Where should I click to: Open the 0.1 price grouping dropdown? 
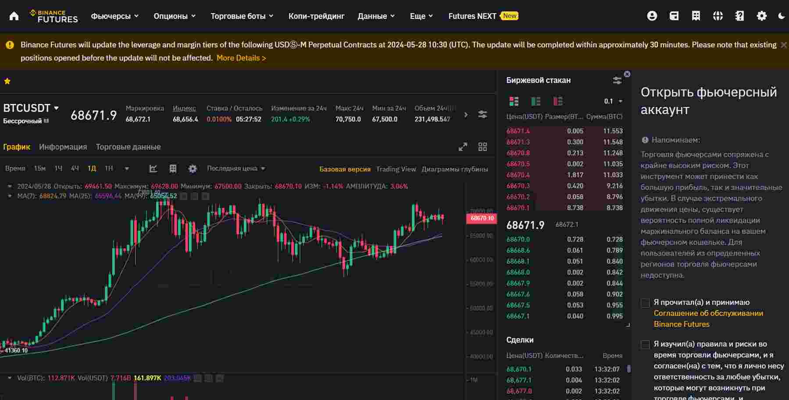(x=613, y=101)
